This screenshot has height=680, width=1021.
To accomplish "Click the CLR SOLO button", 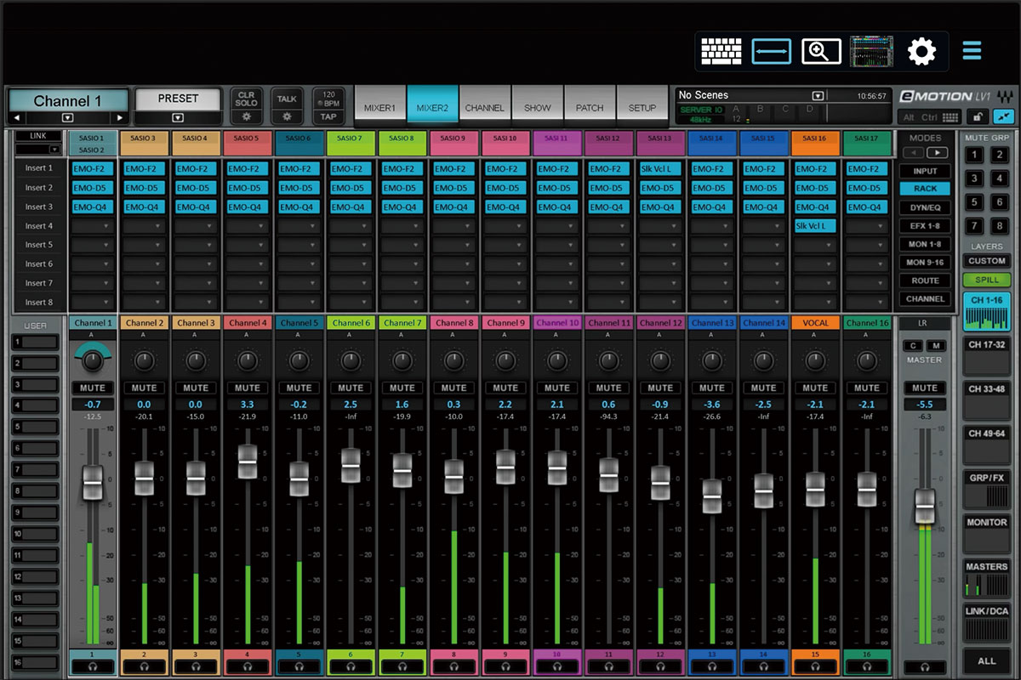I will click(246, 99).
